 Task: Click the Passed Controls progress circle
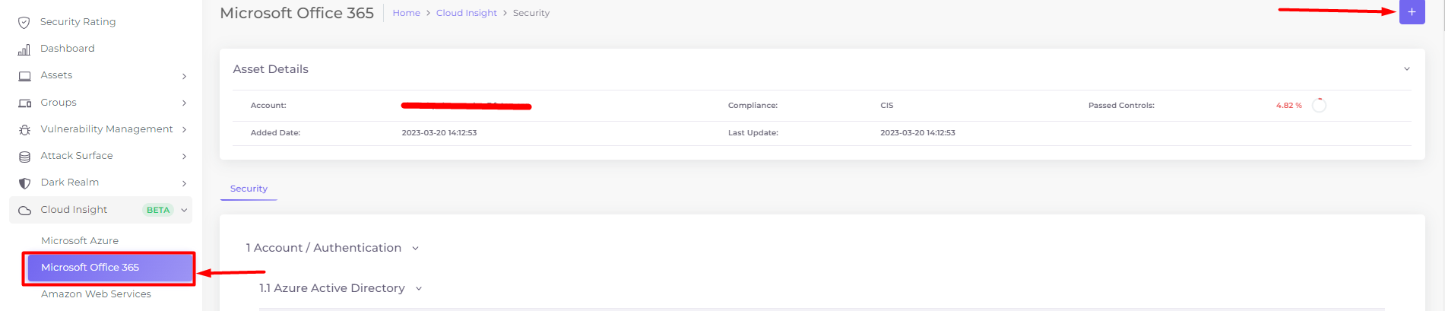pyautogui.click(x=1319, y=105)
